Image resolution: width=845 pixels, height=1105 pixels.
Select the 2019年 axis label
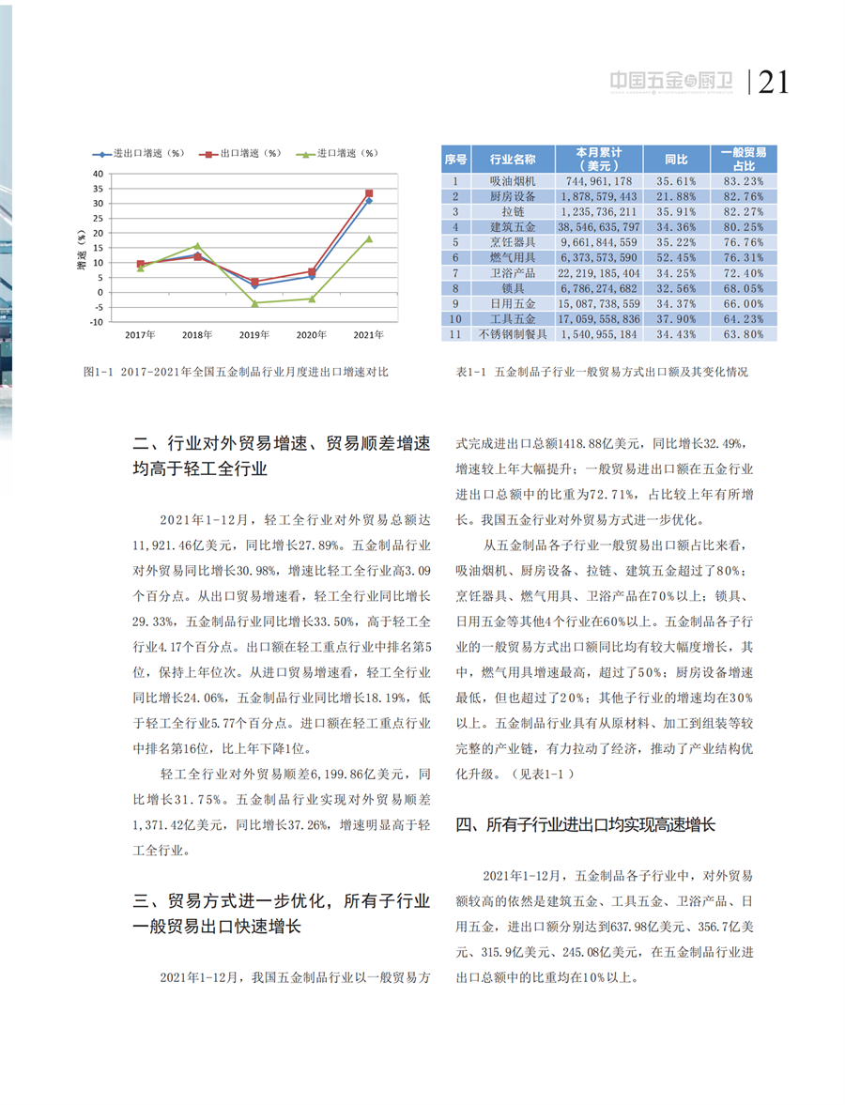coord(254,335)
